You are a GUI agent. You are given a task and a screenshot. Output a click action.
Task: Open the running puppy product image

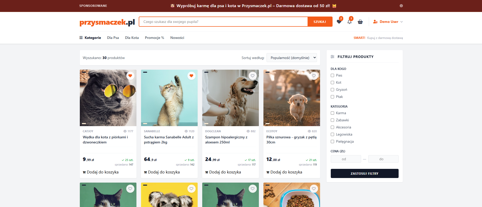pyautogui.click(x=292, y=98)
